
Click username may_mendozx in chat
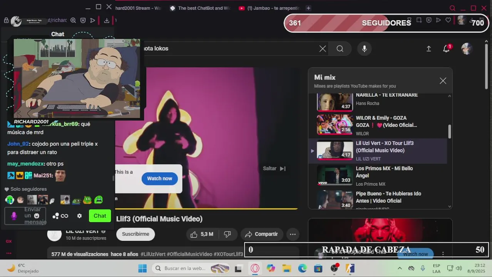[x=25, y=164]
